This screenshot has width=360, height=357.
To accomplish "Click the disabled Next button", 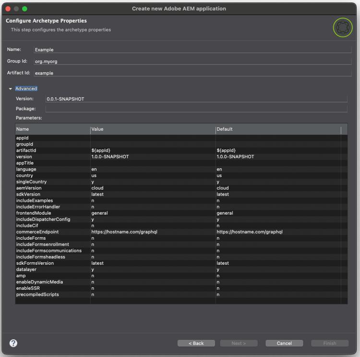I will click(x=239, y=343).
